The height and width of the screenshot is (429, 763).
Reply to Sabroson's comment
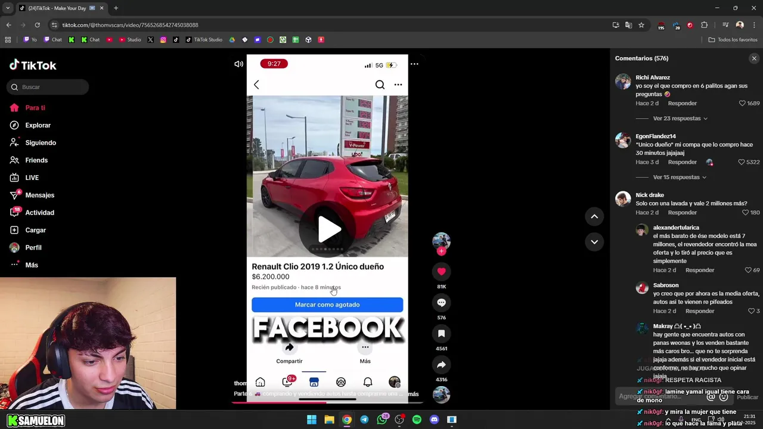700,311
